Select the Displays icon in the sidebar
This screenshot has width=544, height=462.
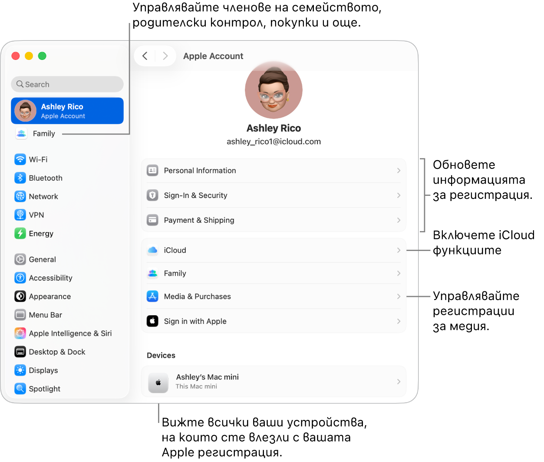20,370
